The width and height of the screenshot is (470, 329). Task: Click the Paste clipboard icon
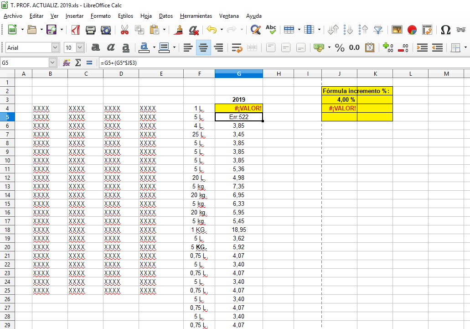(x=155, y=30)
